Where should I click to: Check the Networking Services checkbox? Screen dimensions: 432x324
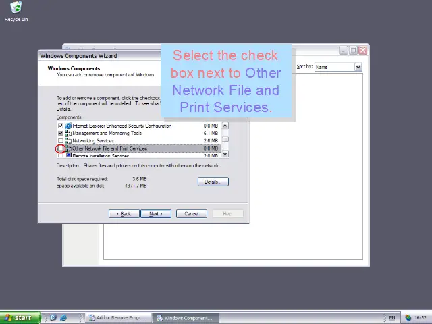(60, 141)
